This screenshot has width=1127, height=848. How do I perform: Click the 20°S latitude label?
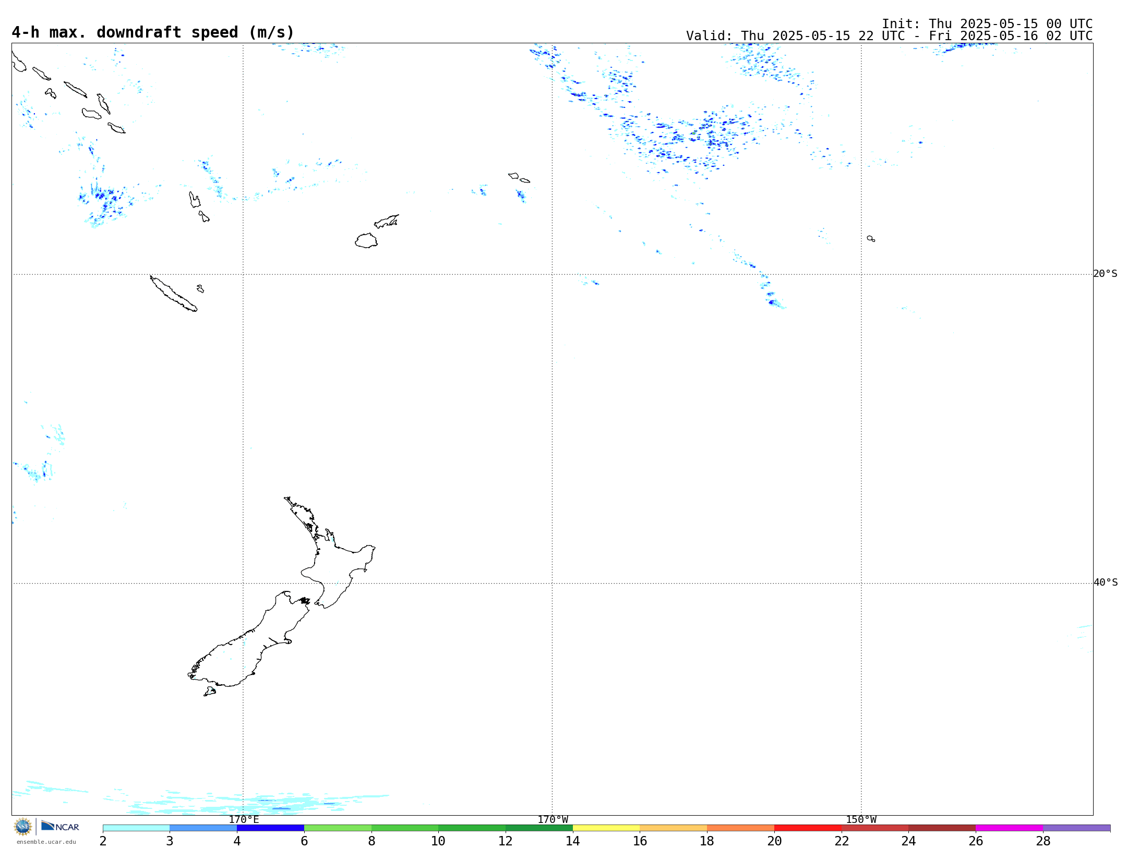(1106, 274)
